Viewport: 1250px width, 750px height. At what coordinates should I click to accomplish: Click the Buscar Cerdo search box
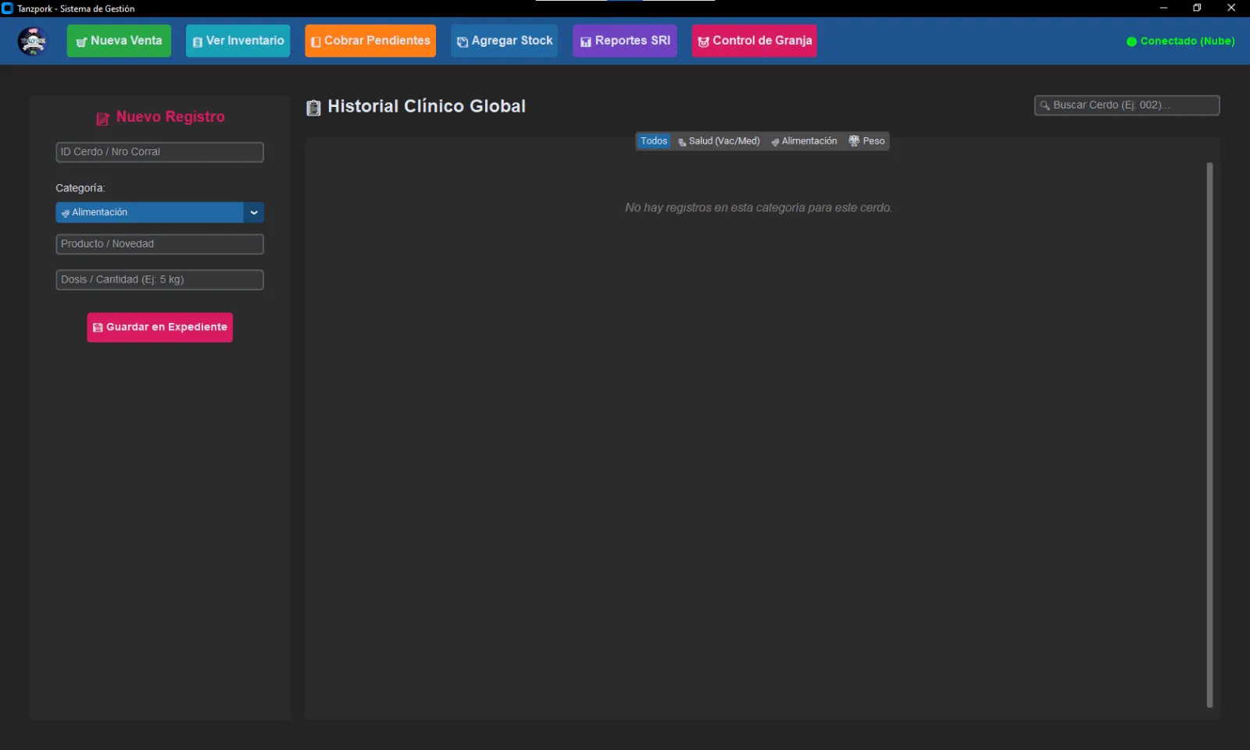pos(1127,105)
